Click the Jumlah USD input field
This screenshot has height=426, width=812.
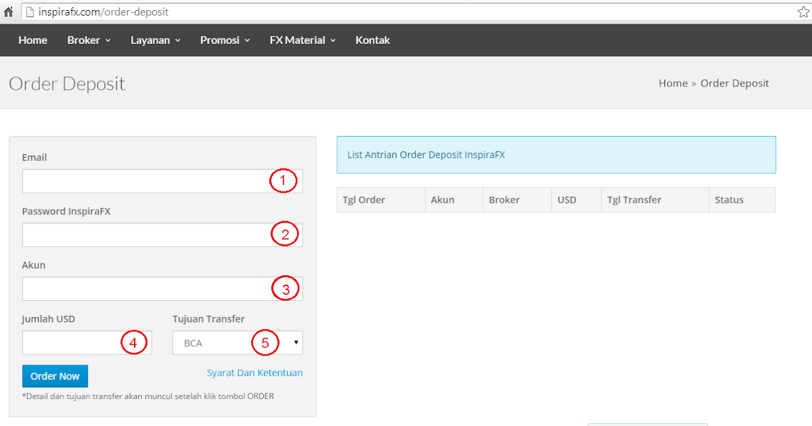pos(74,342)
